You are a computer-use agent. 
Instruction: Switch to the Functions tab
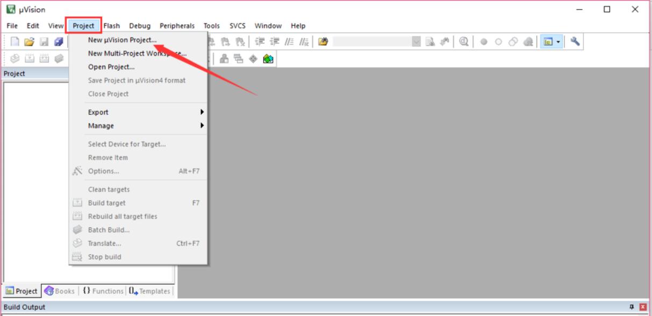pyautogui.click(x=103, y=291)
